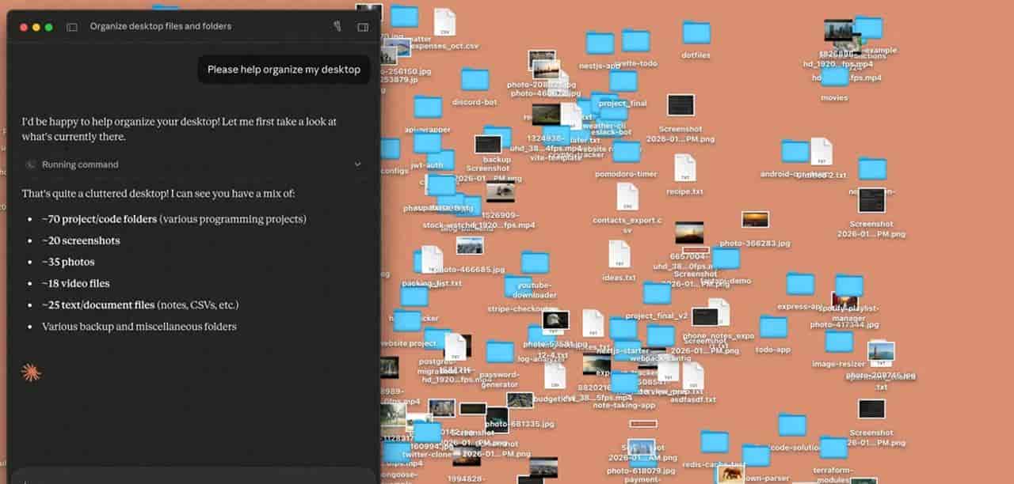Select the fastapi-demo folder
Image resolution: width=1014 pixels, height=484 pixels.
coord(726,259)
